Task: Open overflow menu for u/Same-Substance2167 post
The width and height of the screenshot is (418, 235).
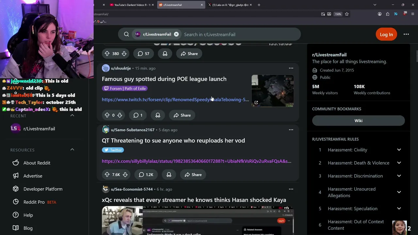Action: tap(291, 130)
